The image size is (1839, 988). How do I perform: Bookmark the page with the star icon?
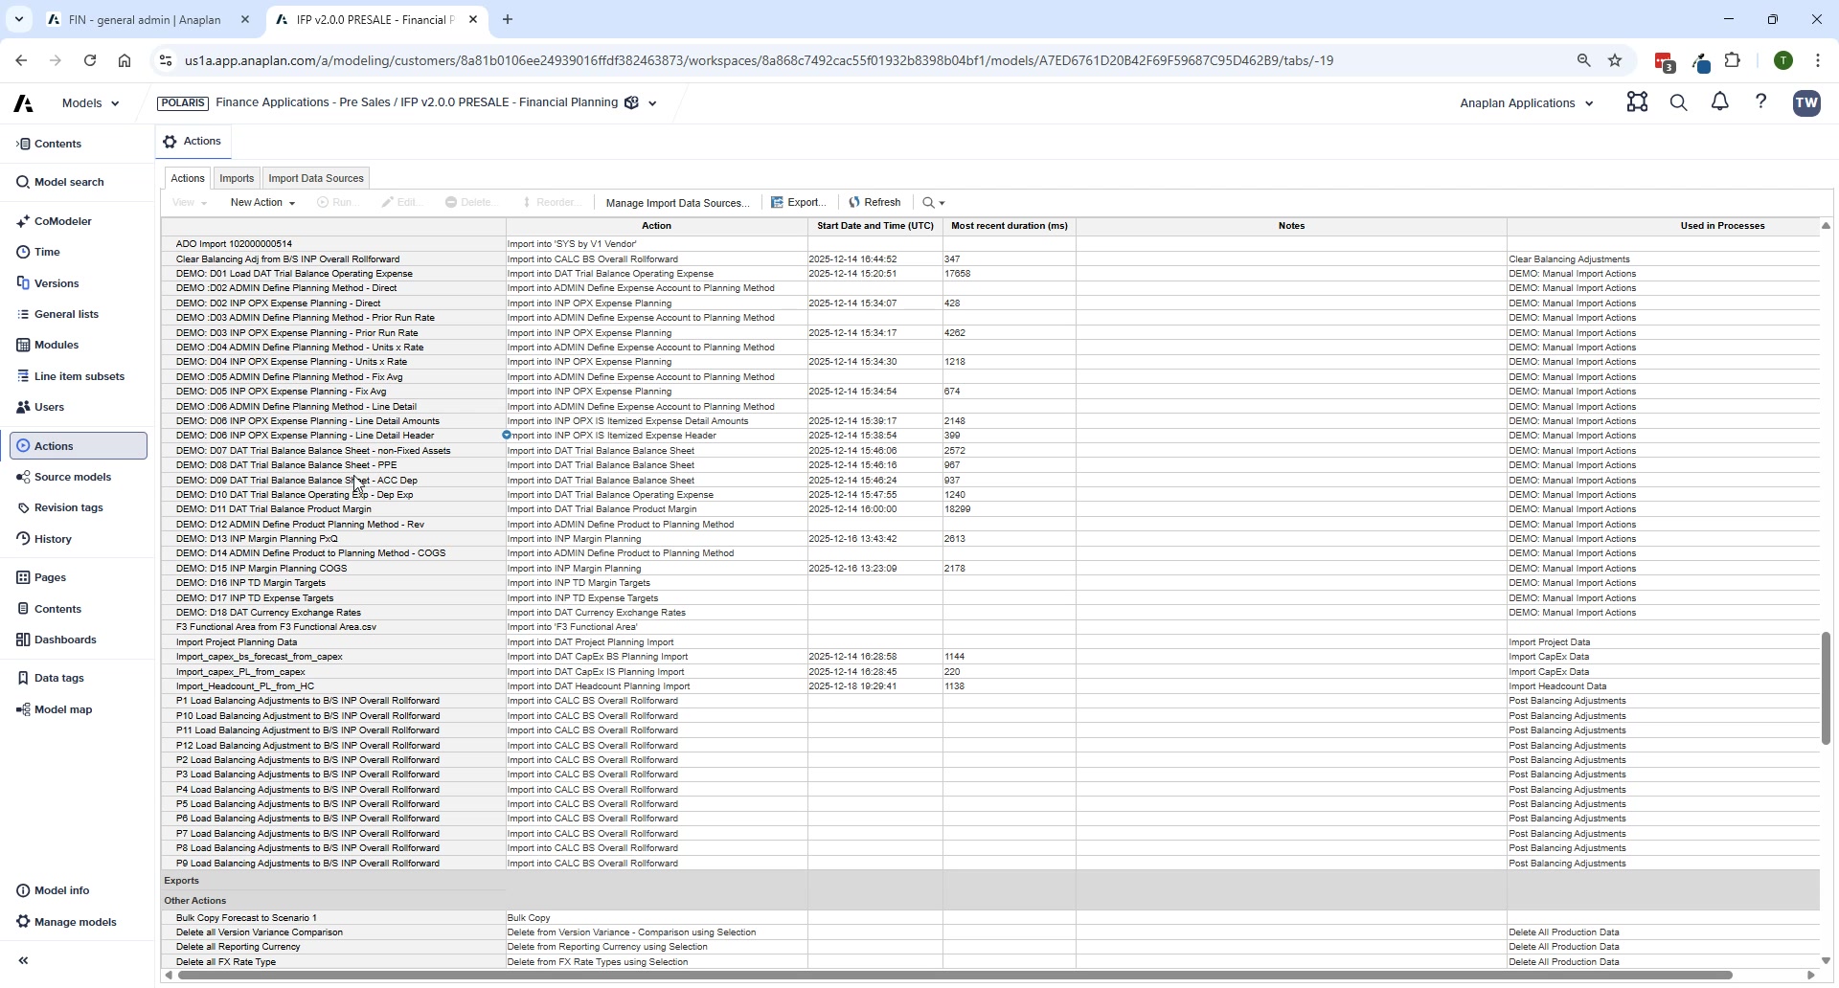pos(1615,60)
